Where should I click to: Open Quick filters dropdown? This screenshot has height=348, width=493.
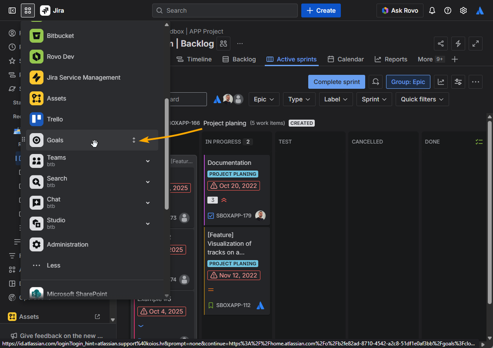(x=422, y=99)
